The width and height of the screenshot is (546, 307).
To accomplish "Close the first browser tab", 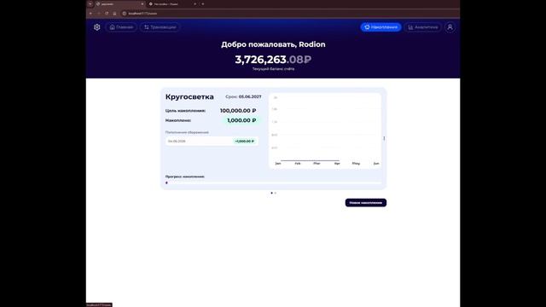I will [142, 3].
